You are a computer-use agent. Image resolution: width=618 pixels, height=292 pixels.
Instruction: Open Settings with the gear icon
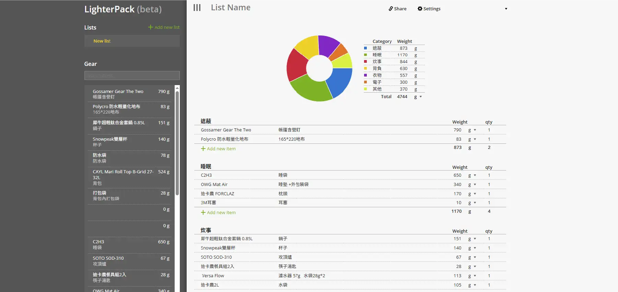click(x=420, y=9)
